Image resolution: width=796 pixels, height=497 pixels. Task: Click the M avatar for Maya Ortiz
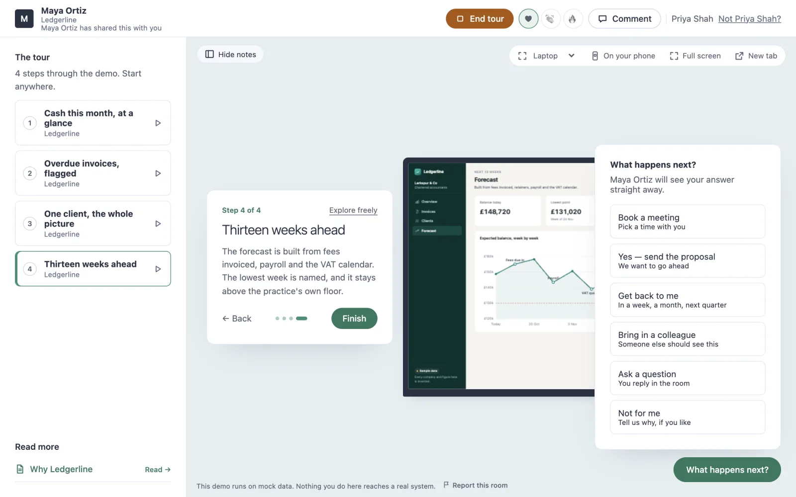[24, 19]
